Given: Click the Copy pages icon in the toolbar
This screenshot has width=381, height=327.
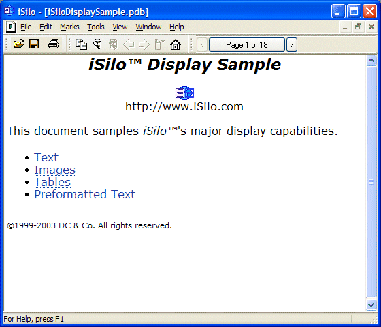Looking at the screenshot, I should [x=82, y=44].
